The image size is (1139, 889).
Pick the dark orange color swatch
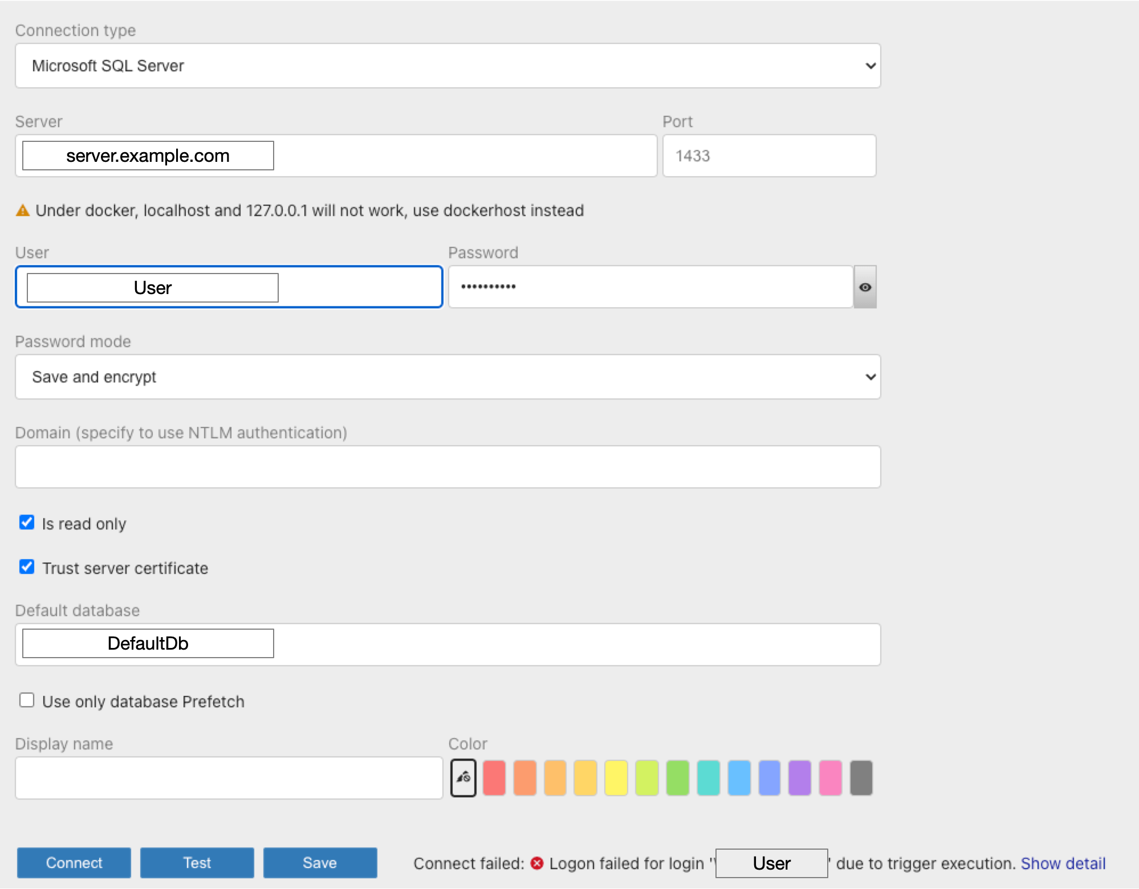[525, 777]
